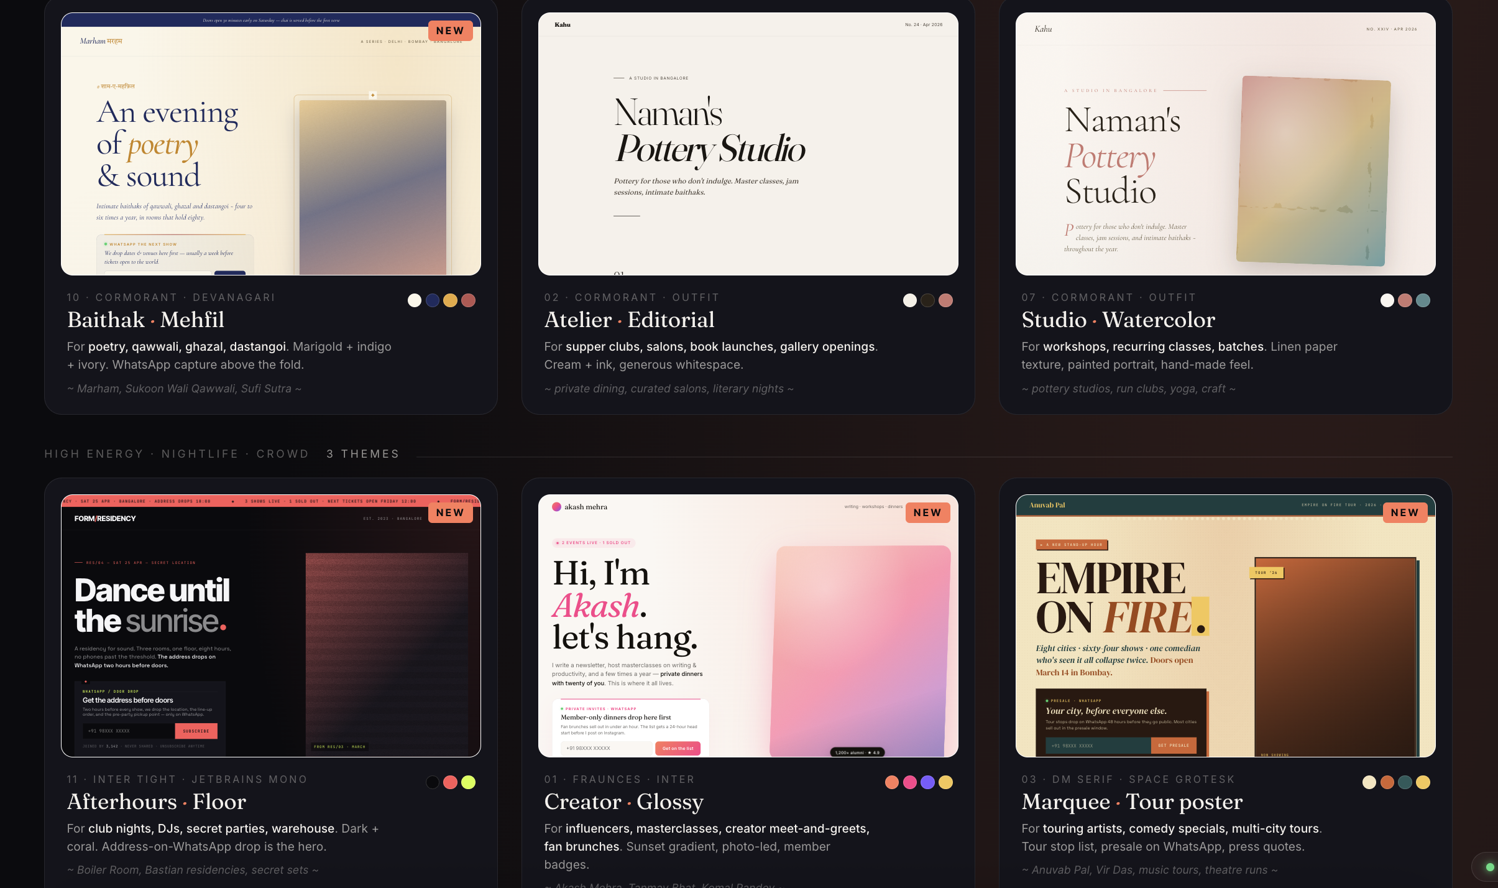Select the indigo swatch on Baithak Mehfil palette
Screen dimensions: 1498x888
point(433,300)
